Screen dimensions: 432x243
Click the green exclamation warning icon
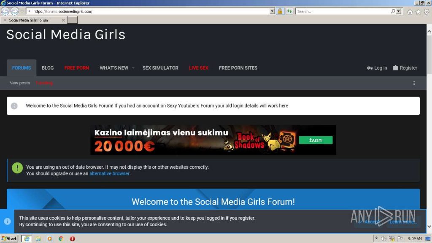click(17, 168)
